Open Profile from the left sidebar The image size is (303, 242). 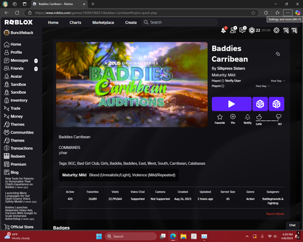click(x=13, y=53)
